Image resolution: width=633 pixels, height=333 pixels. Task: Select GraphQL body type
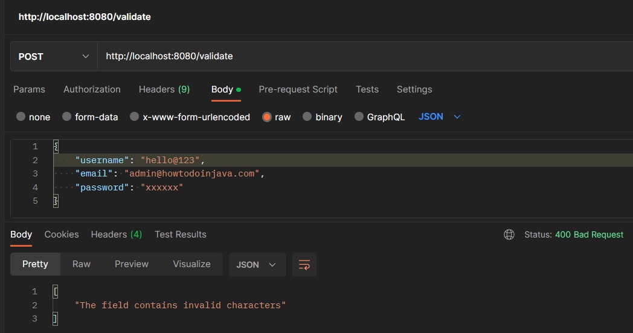point(359,117)
